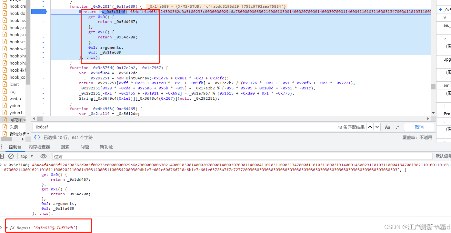Expand the X-Bogus result object in console
Viewport: 451px width, 233px height.
click(x=7, y=228)
